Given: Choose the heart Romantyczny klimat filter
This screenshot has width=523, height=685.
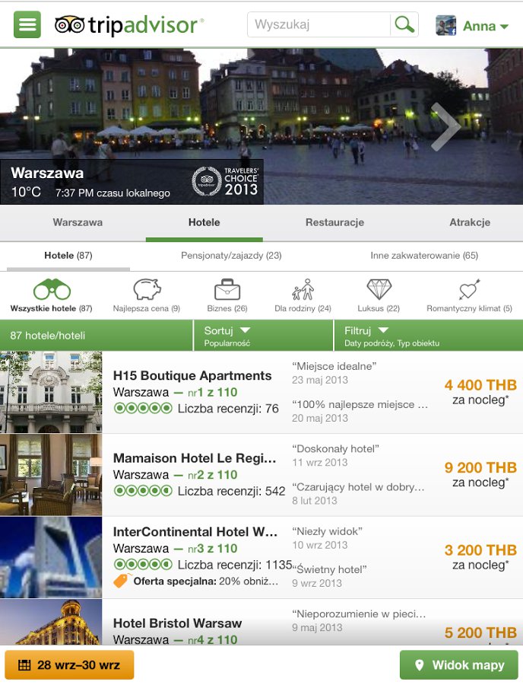Looking at the screenshot, I should tap(469, 295).
